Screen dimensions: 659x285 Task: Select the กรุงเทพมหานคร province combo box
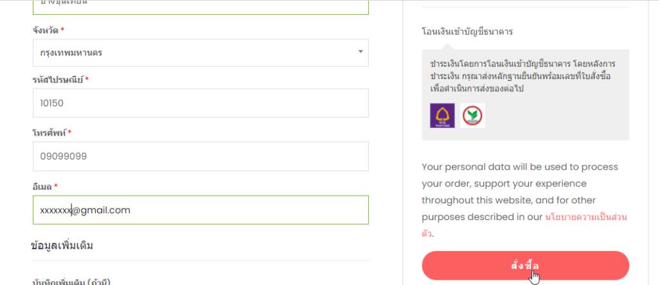193,52
